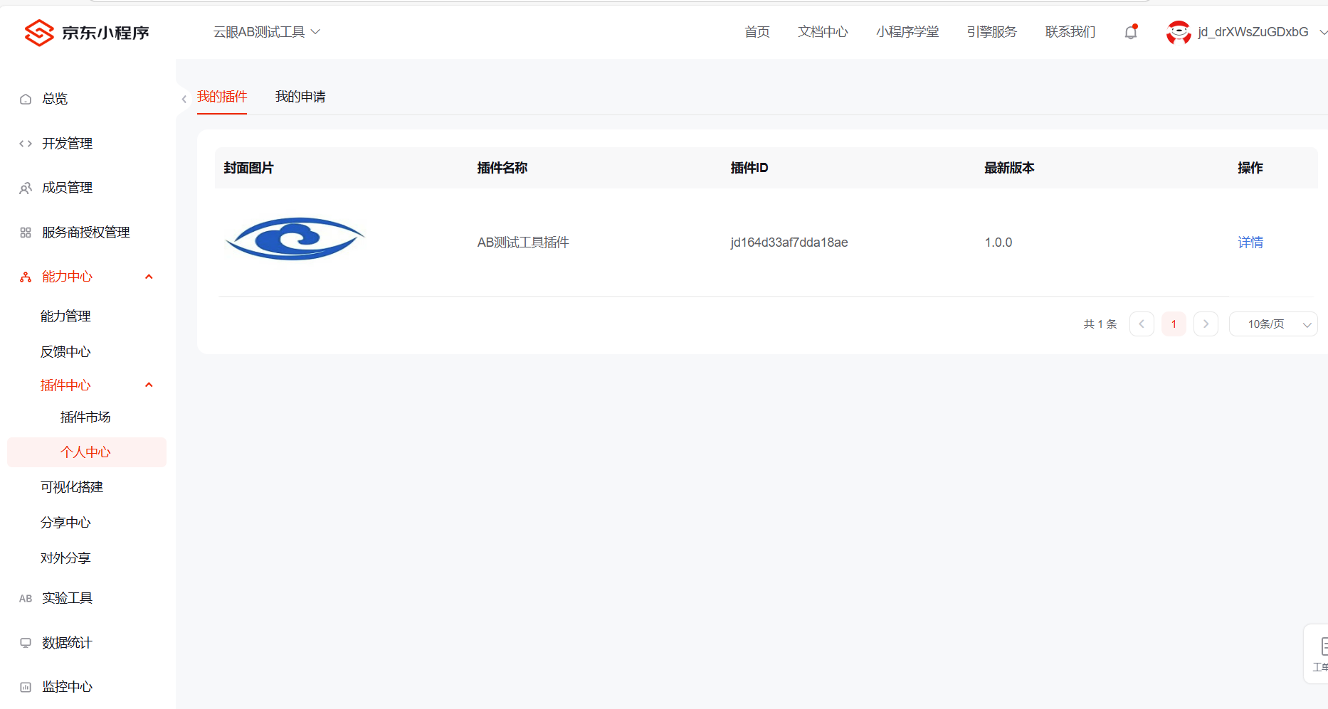Go to previous page in pagination
The width and height of the screenshot is (1328, 709).
click(1142, 324)
